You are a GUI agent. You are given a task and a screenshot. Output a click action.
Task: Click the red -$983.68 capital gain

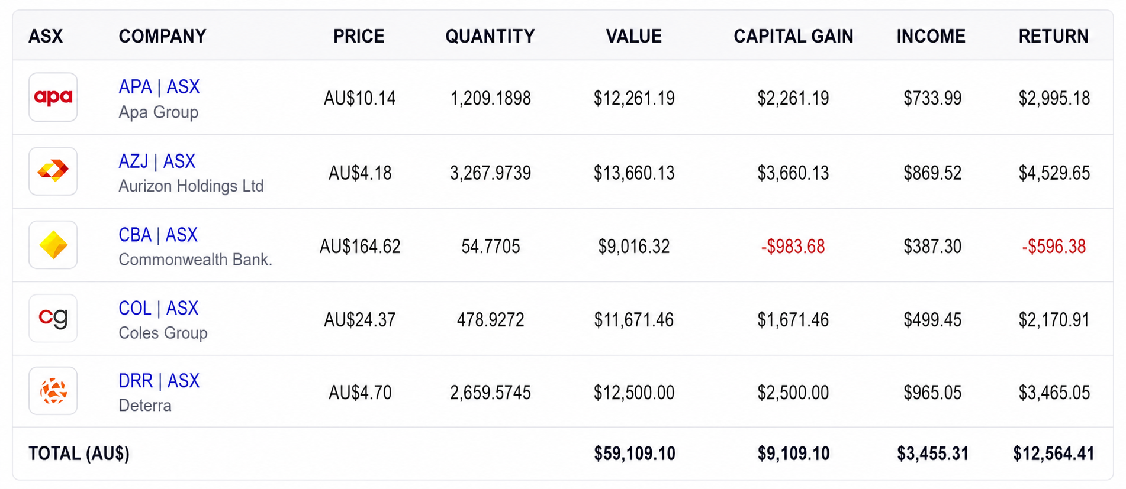(793, 247)
